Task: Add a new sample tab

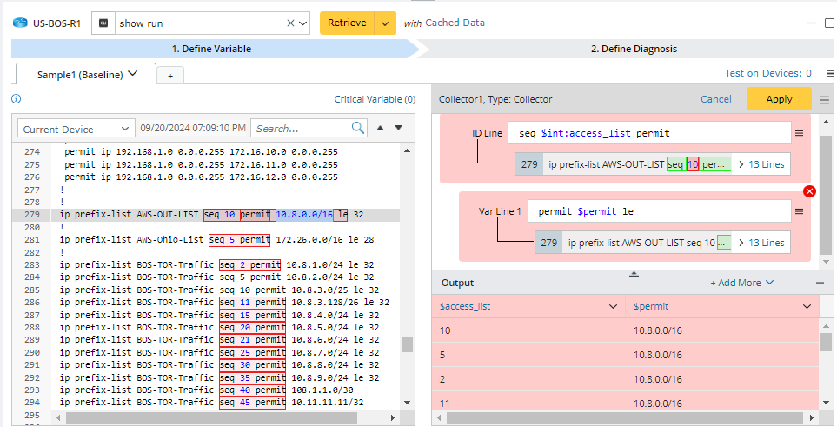Action: click(170, 76)
